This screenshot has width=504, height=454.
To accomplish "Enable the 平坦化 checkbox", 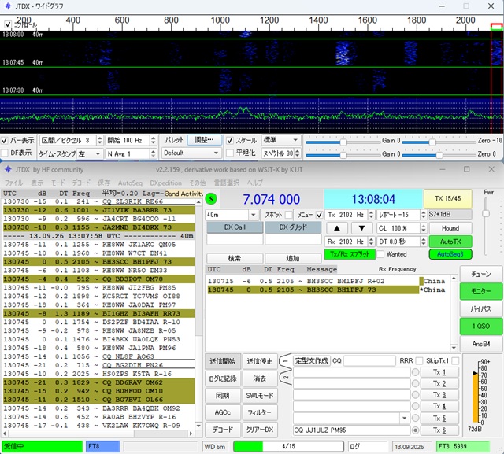I will coord(229,153).
